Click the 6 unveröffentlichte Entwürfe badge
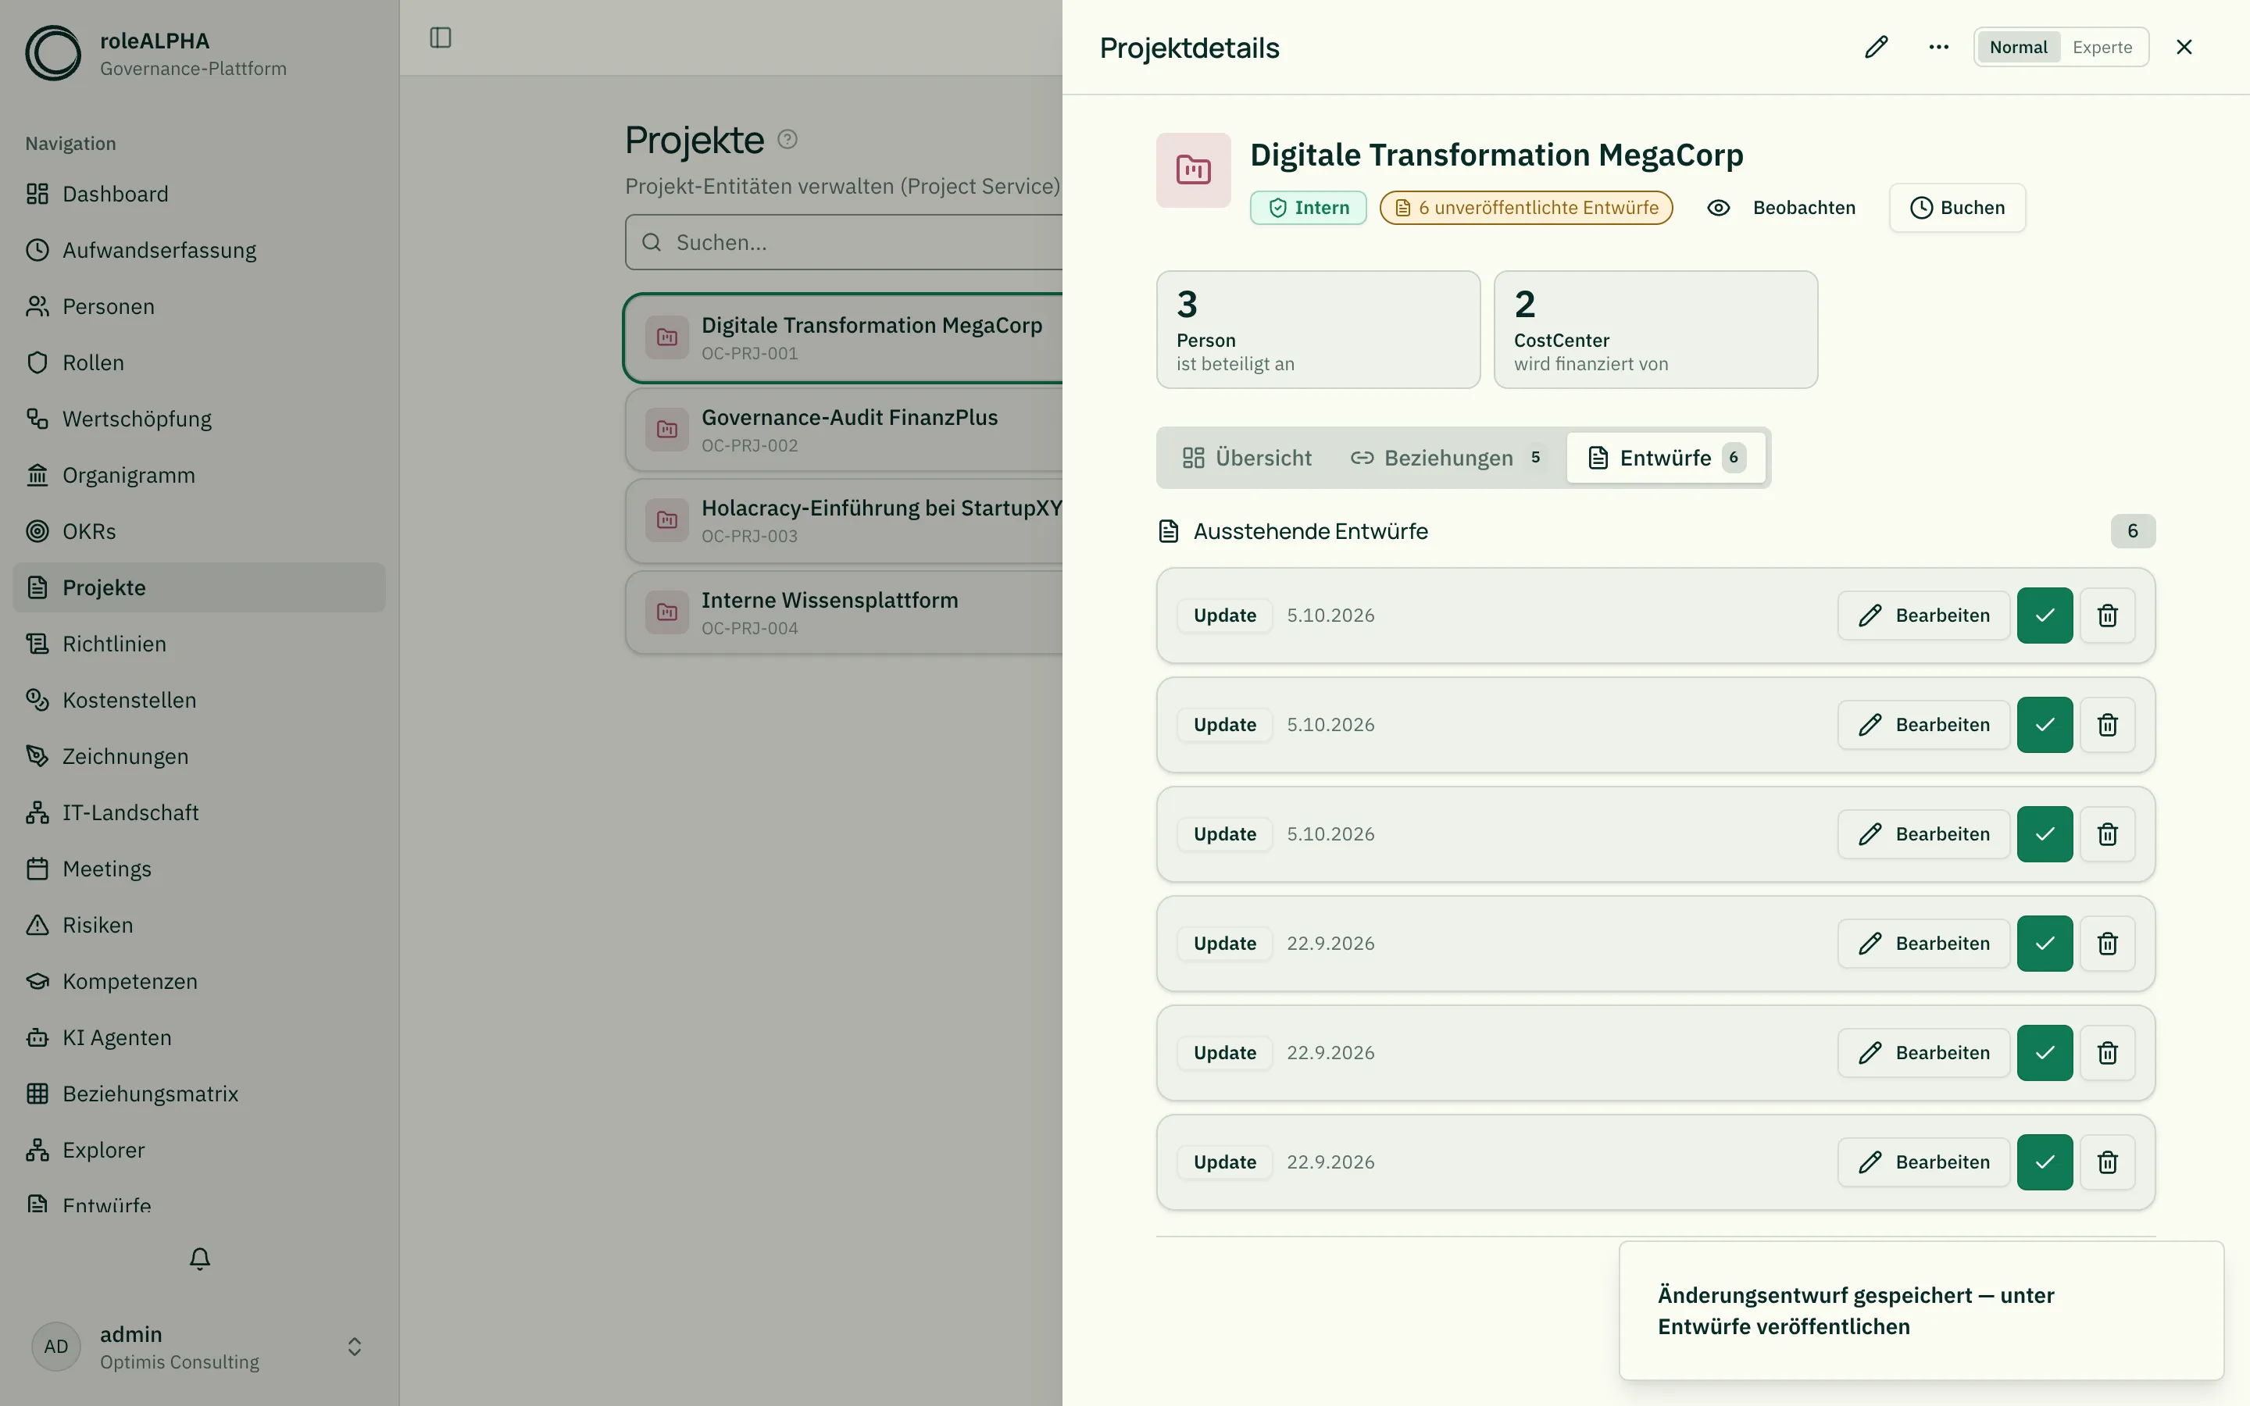This screenshot has height=1406, width=2250. coord(1526,207)
